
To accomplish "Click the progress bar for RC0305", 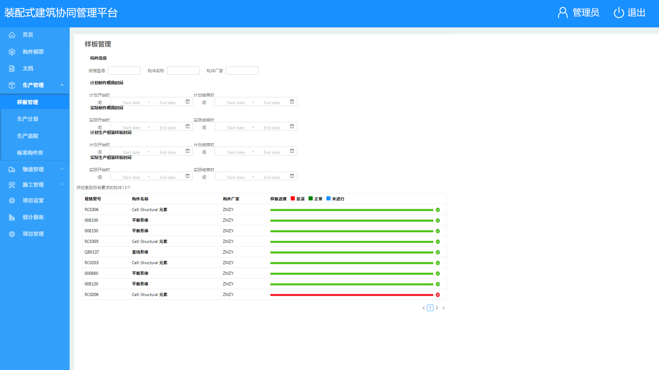I will (352, 242).
